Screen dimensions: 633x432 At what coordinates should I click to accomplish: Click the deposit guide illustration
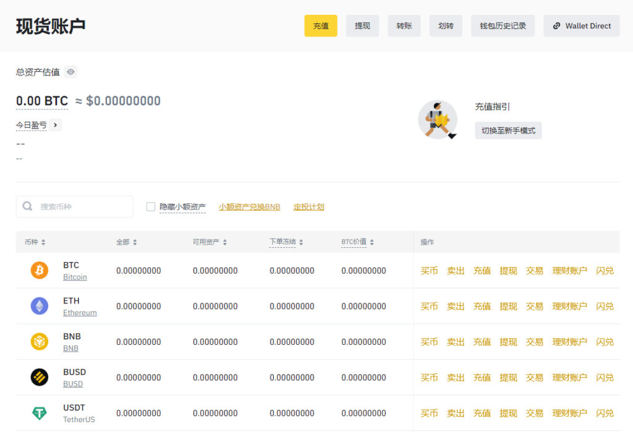(x=438, y=120)
